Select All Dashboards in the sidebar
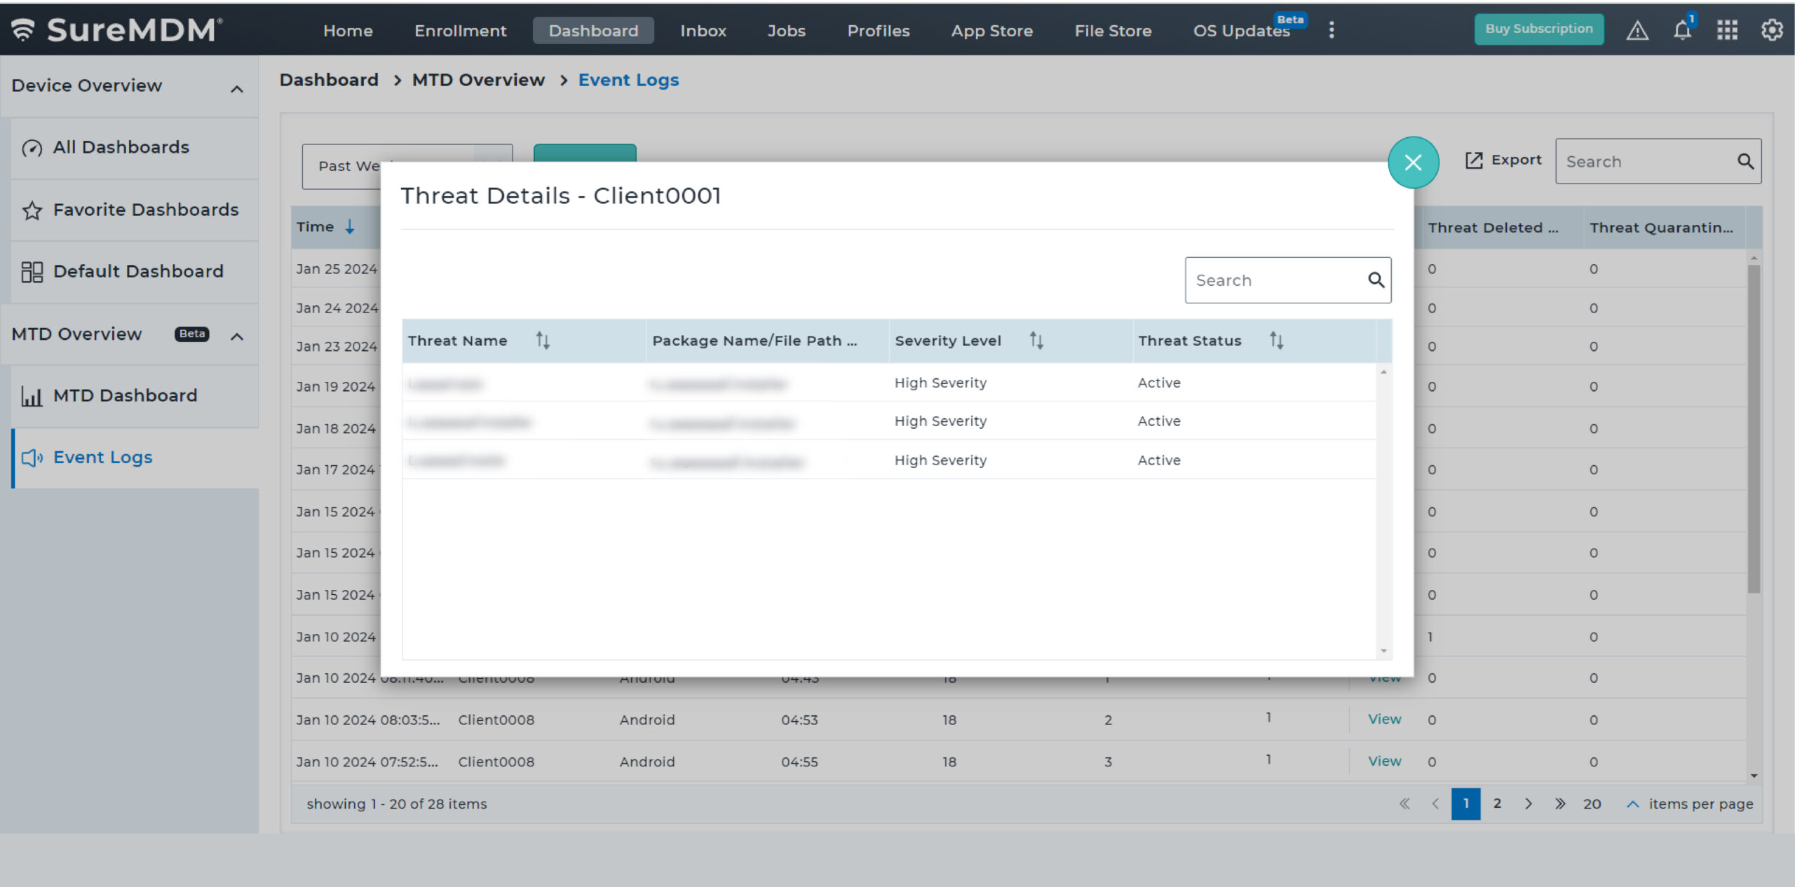The height and width of the screenshot is (887, 1795). click(x=135, y=148)
